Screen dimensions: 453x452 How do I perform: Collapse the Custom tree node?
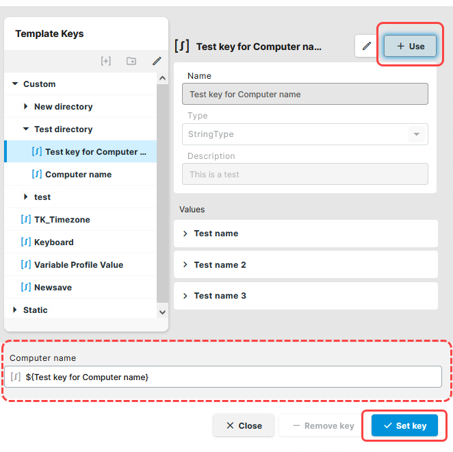(x=15, y=84)
